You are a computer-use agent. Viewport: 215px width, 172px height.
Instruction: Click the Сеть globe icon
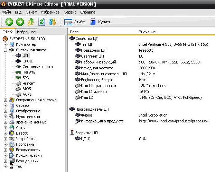click(12, 128)
